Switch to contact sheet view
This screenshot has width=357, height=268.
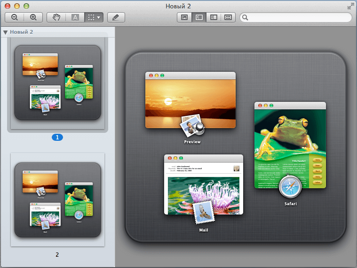[x=228, y=17]
